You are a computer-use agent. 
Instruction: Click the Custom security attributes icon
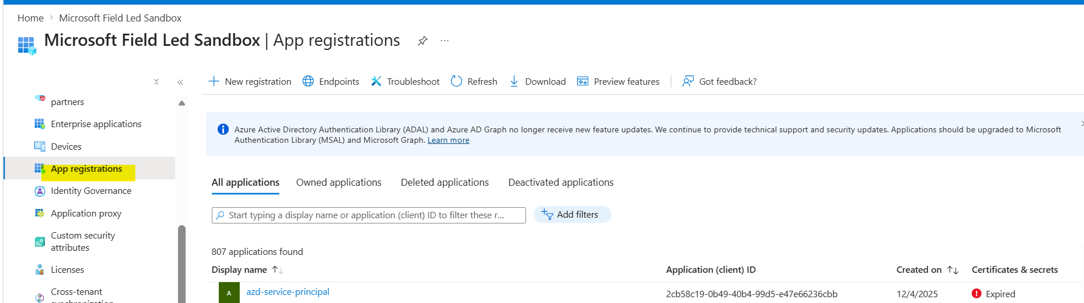pos(40,241)
